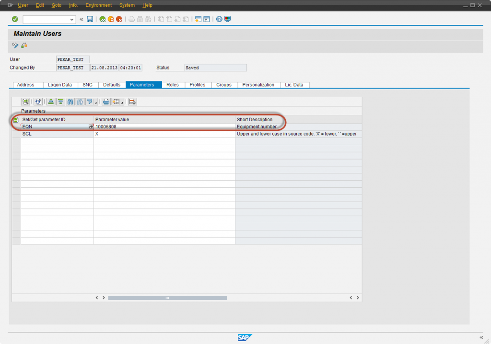Click Find Next in the table toolbar
Image resolution: width=491 pixels, height=344 pixels.
[80, 102]
